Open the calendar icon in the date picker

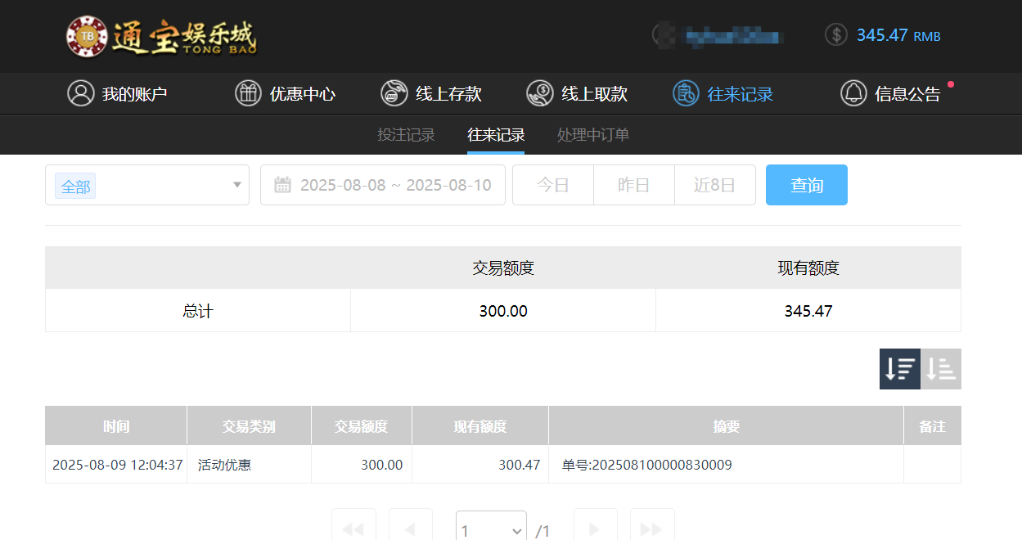(282, 185)
